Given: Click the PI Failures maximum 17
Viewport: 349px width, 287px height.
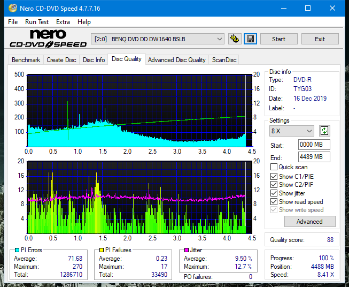Looking at the screenshot, I should 164,267.
